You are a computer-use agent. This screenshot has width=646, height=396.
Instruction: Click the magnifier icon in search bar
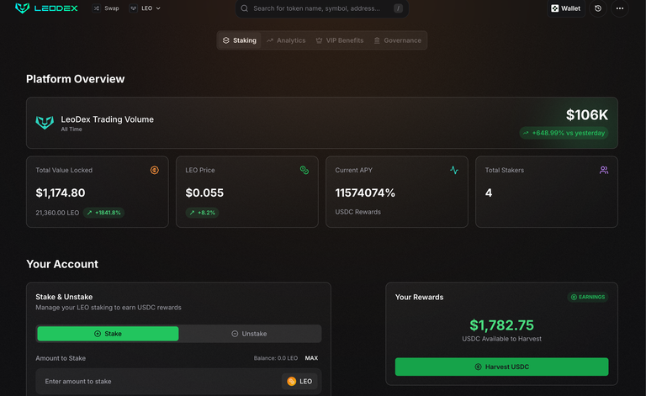(x=244, y=8)
